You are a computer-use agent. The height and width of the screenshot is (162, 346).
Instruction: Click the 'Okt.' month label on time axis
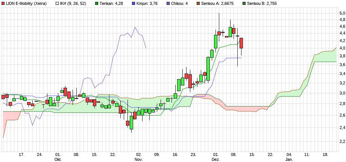pos(58,159)
